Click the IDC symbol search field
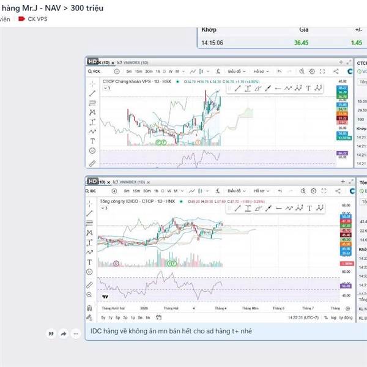This screenshot has height=367, width=367. pyautogui.click(x=91, y=191)
